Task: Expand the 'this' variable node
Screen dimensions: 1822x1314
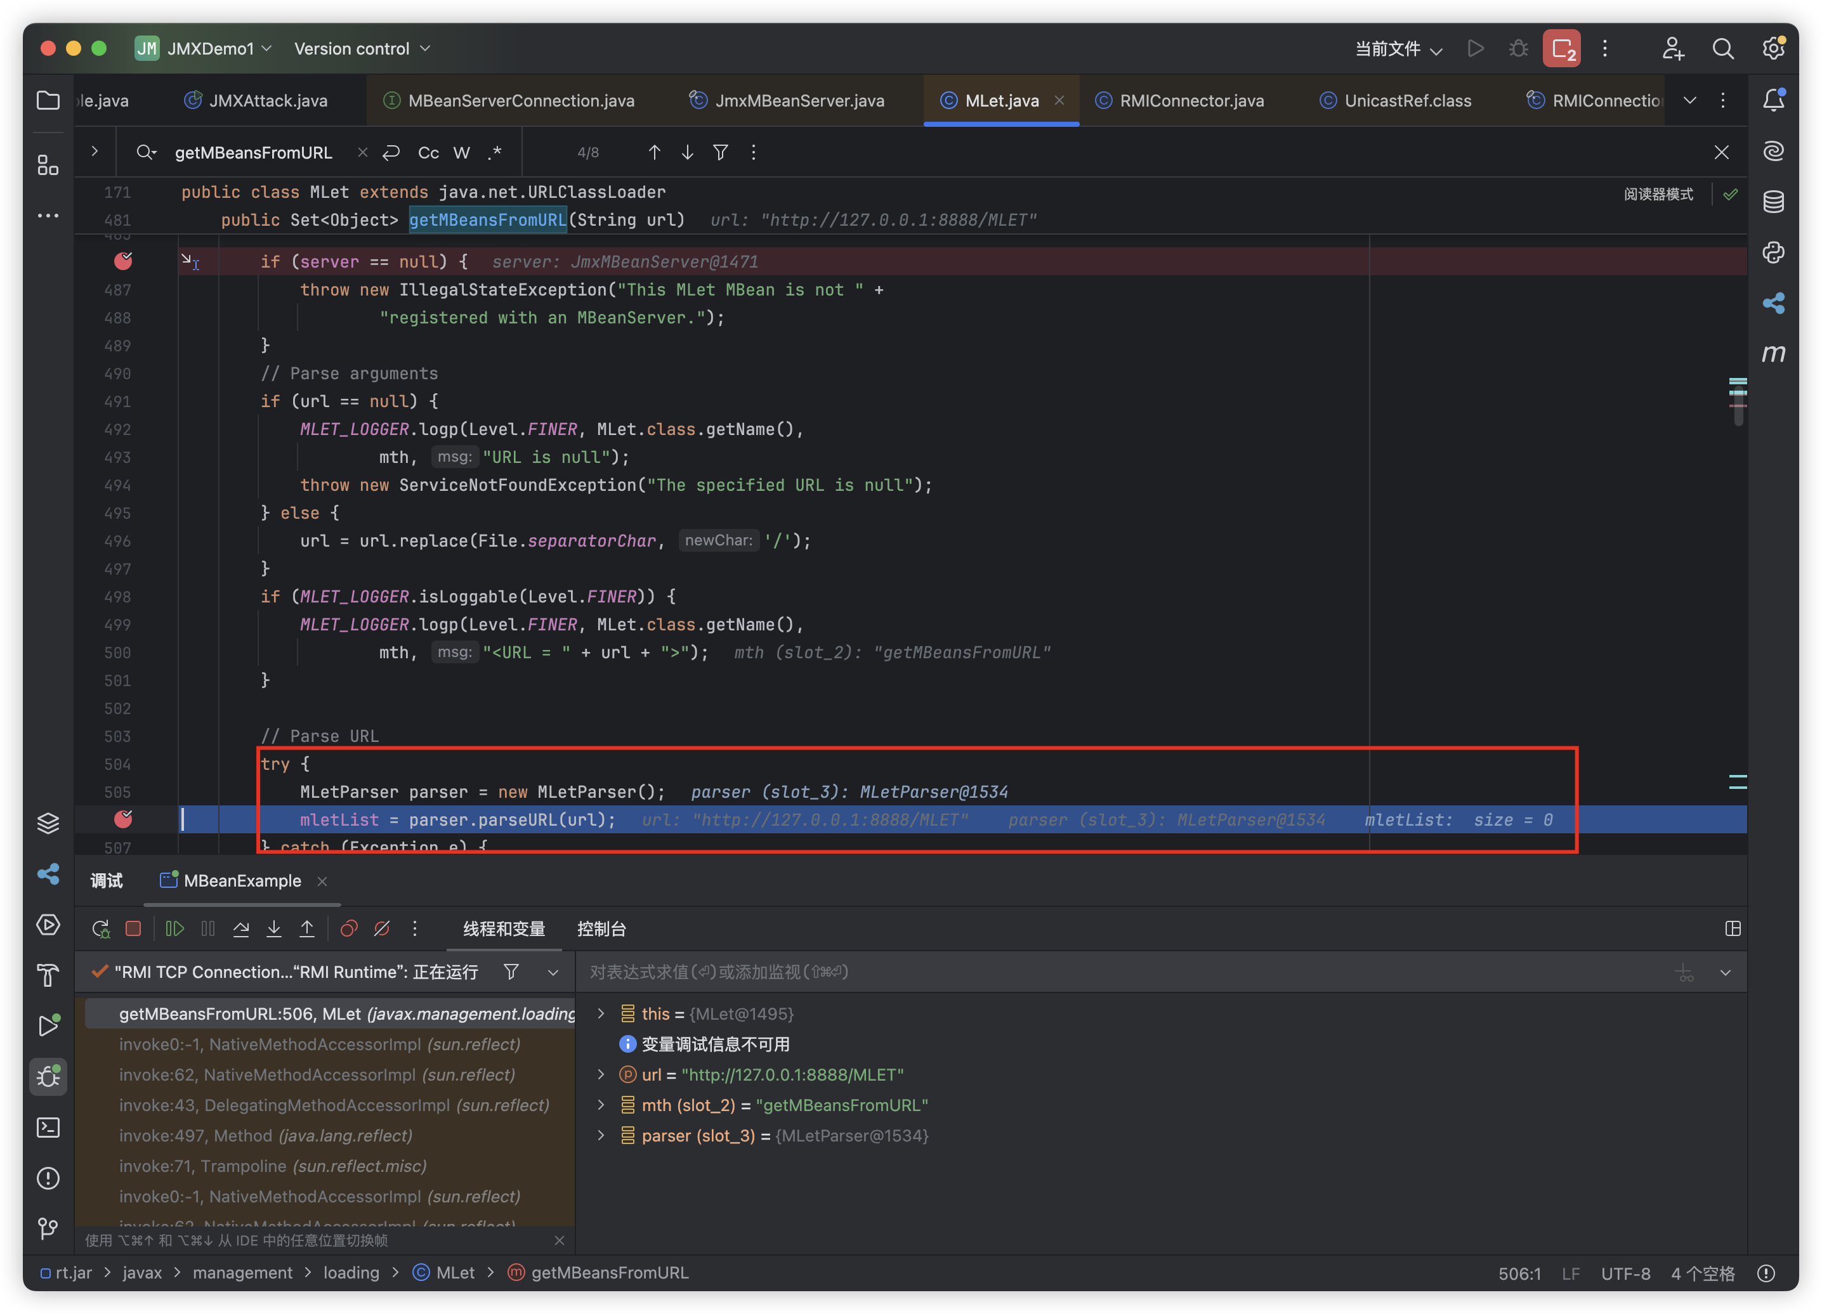Action: pyautogui.click(x=601, y=1015)
